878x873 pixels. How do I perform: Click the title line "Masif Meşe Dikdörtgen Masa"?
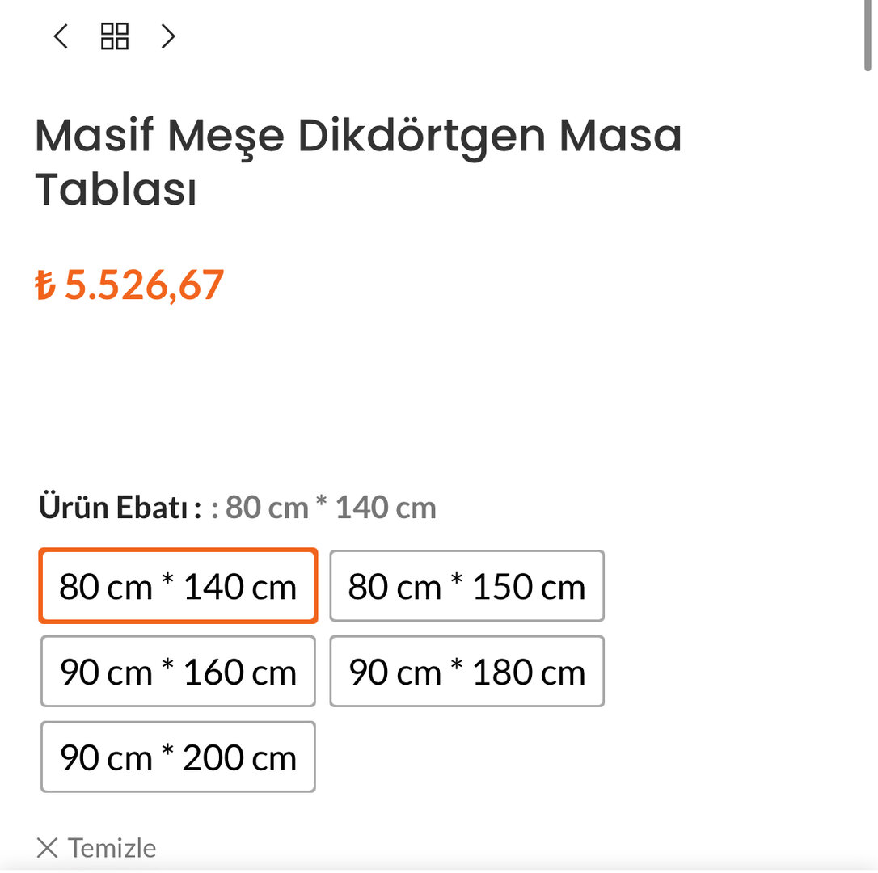coord(358,136)
